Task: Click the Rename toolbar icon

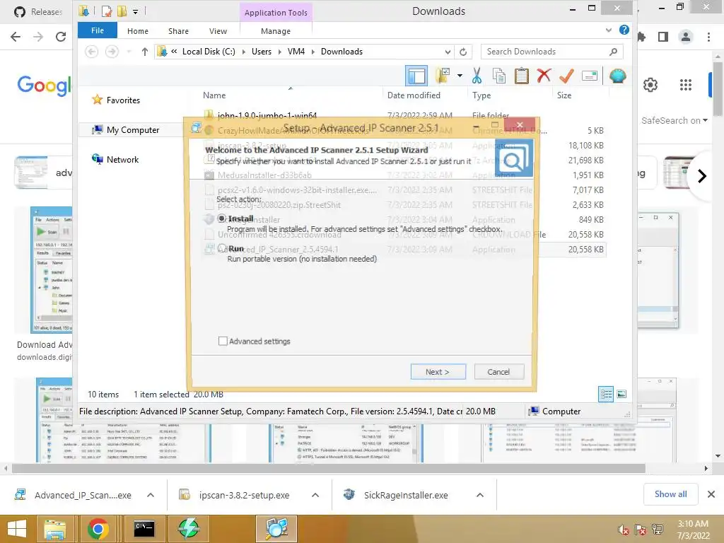Action: (x=590, y=76)
